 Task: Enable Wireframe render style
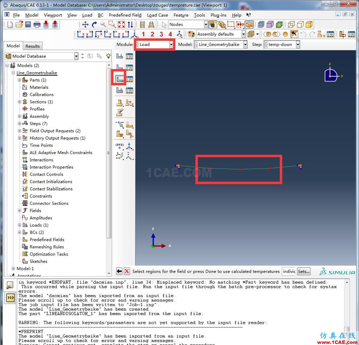[x=291, y=24]
